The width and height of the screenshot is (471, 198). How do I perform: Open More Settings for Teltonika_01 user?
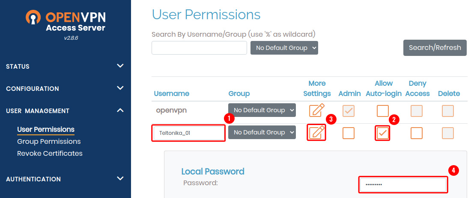(x=316, y=133)
